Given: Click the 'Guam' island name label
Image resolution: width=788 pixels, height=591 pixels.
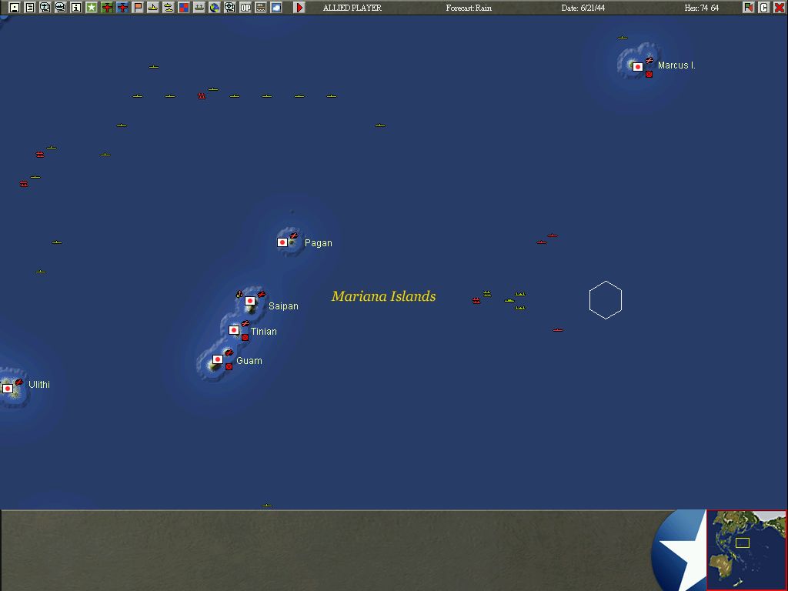Looking at the screenshot, I should coord(249,361).
